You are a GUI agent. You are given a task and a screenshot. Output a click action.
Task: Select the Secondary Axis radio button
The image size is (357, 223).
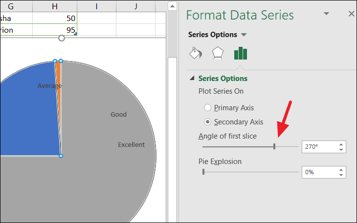(207, 122)
